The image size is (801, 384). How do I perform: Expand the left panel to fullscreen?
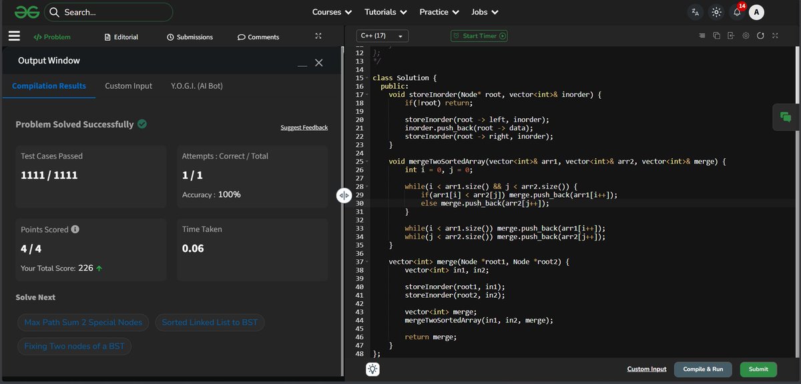click(x=318, y=36)
